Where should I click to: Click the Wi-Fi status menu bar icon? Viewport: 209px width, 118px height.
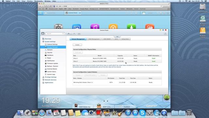[x=186, y=1]
